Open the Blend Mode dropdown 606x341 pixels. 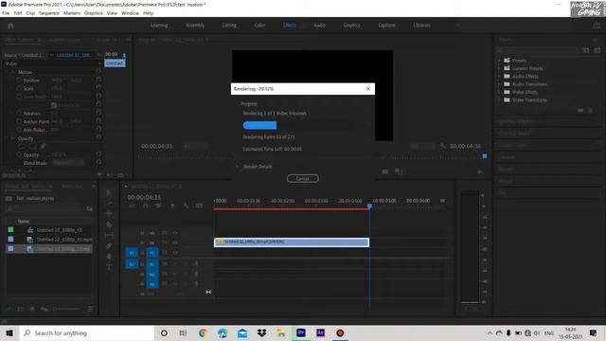pyautogui.click(x=69, y=163)
